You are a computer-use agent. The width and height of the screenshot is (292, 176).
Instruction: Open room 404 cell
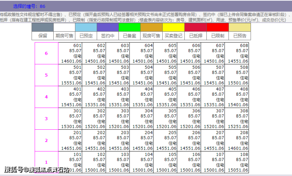coord(142,97)
